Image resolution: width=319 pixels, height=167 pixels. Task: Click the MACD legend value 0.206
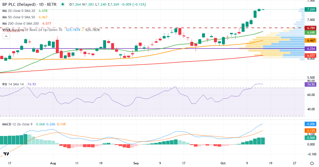click(51, 124)
